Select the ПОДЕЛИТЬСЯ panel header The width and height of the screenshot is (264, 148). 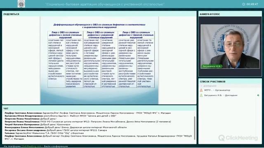pos(99,14)
